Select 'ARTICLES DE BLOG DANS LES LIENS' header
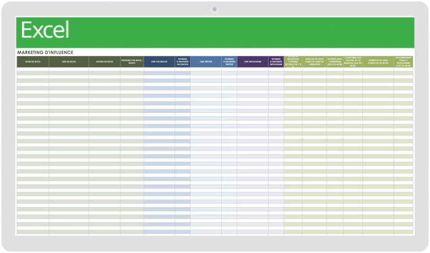Image resolution: width=430 pixels, height=253 pixels. click(x=315, y=61)
